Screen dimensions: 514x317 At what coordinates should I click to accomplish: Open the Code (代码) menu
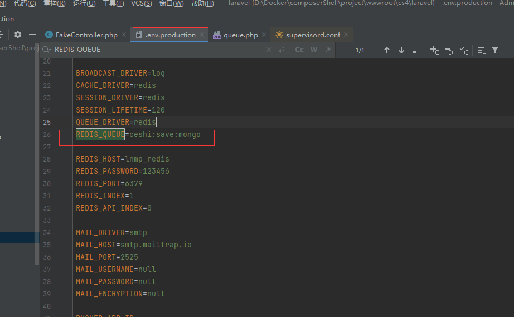pyautogui.click(x=25, y=3)
